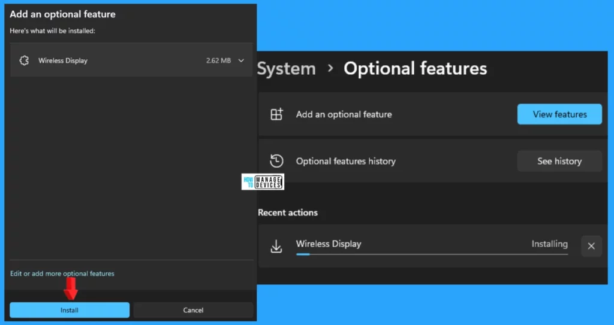Click the Wireless Display install progress bar
This screenshot has height=325, width=614.
point(432,254)
